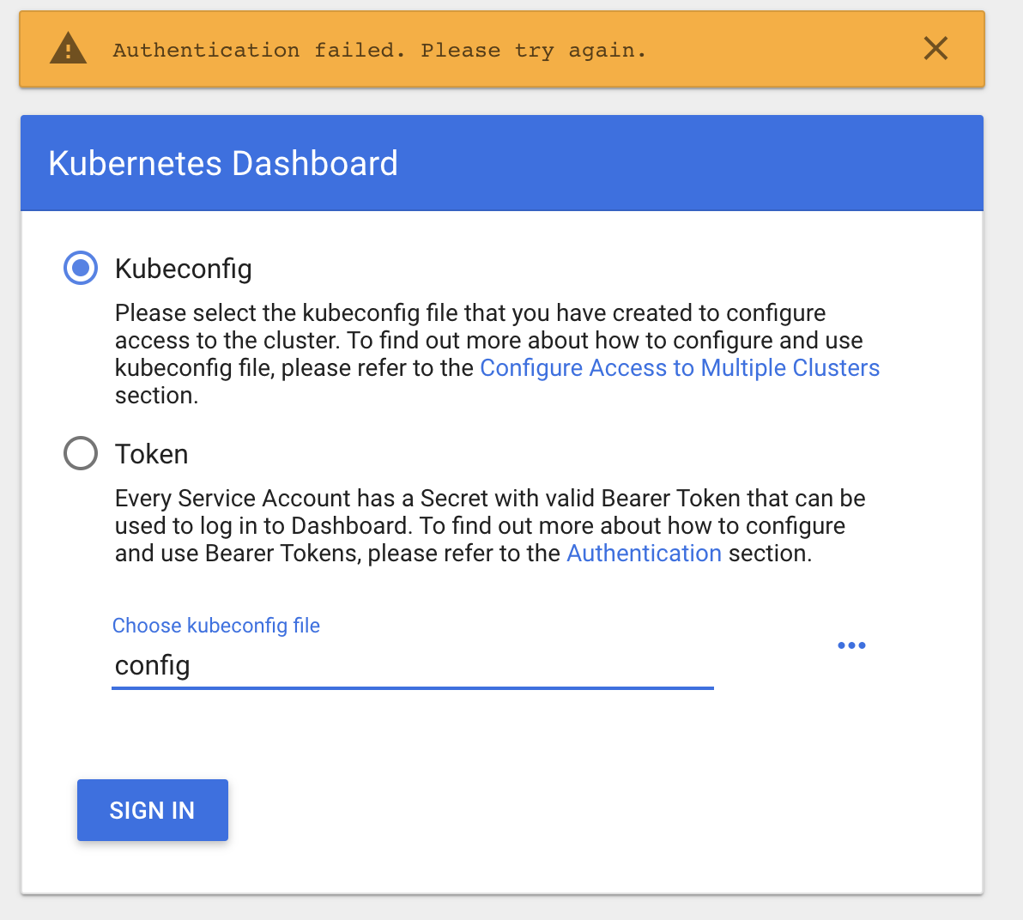Dismiss the authentication failed alert
Image resolution: width=1023 pixels, height=920 pixels.
(x=935, y=48)
